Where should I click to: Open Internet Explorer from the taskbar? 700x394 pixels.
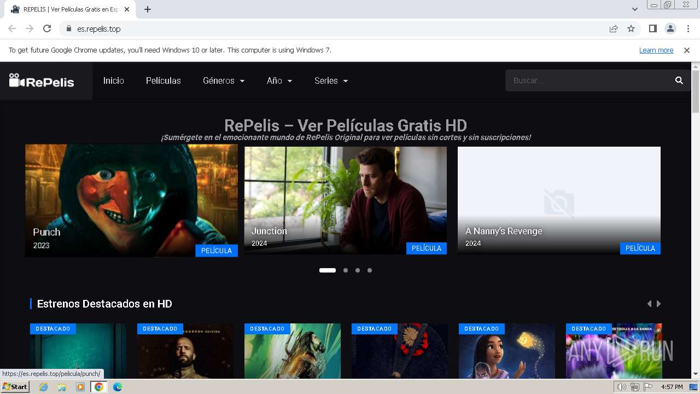(44, 387)
